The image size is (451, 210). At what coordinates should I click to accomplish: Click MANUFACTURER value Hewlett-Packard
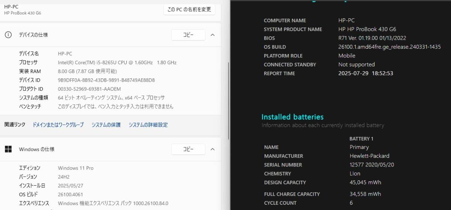click(369, 156)
